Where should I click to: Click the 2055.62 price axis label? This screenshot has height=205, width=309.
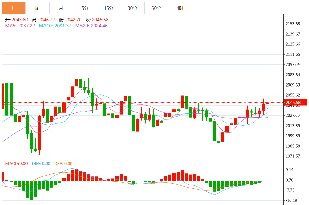(293, 95)
